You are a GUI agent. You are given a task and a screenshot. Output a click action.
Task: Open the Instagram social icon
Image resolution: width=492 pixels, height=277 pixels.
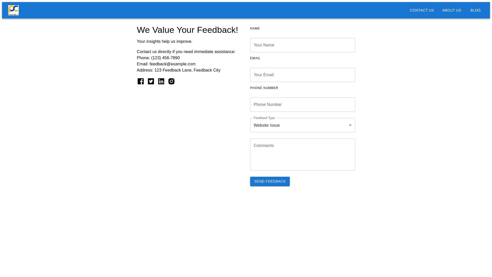[x=171, y=81]
